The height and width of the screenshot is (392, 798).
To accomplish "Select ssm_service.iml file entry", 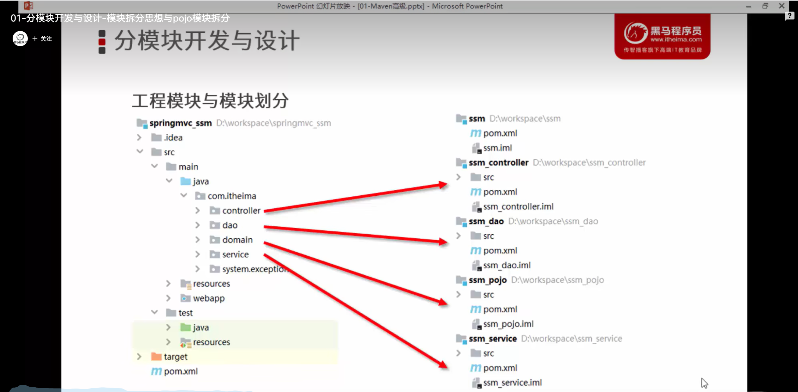I will click(512, 383).
